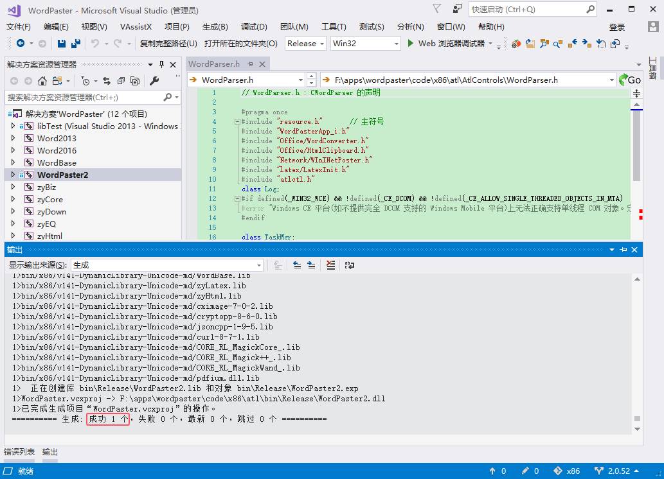The image size is (664, 479).
Task: Click the Home icon in Solution Explorer
Action: point(42,81)
